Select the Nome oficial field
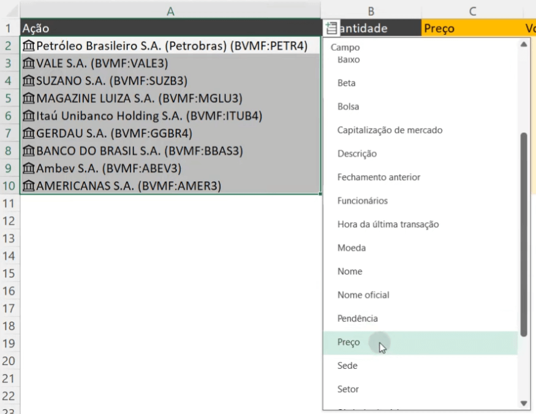The width and height of the screenshot is (536, 414). tap(420, 295)
